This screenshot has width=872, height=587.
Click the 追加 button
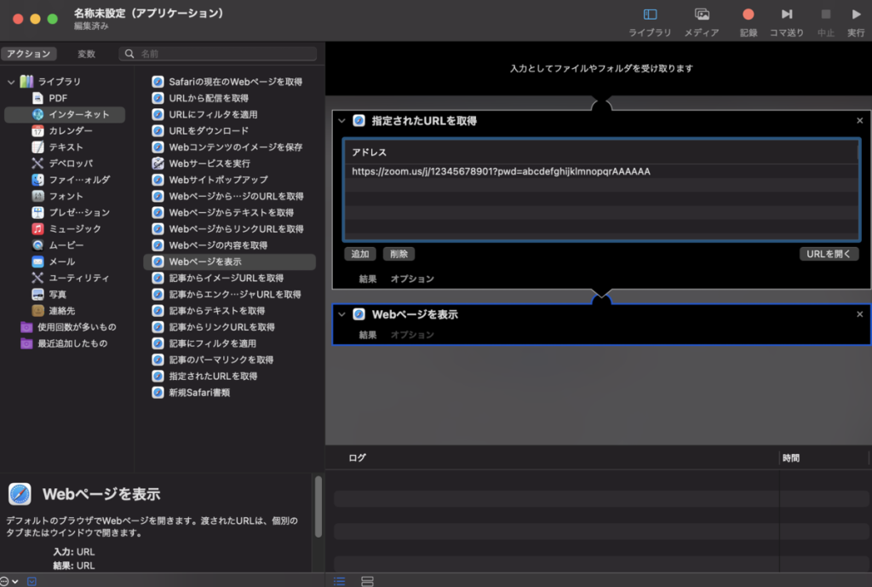point(360,254)
